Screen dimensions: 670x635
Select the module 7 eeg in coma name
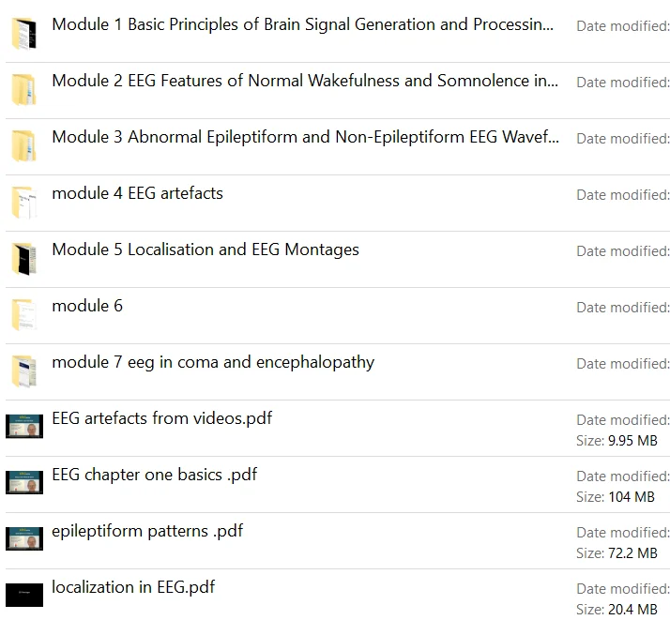213,363
